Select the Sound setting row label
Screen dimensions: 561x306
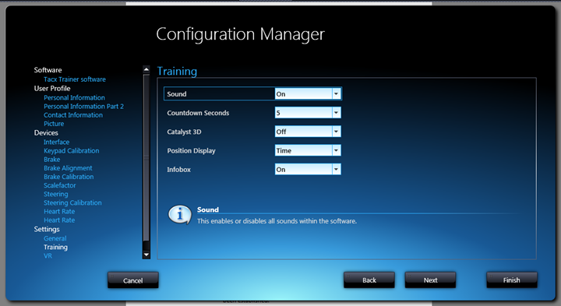coord(177,94)
